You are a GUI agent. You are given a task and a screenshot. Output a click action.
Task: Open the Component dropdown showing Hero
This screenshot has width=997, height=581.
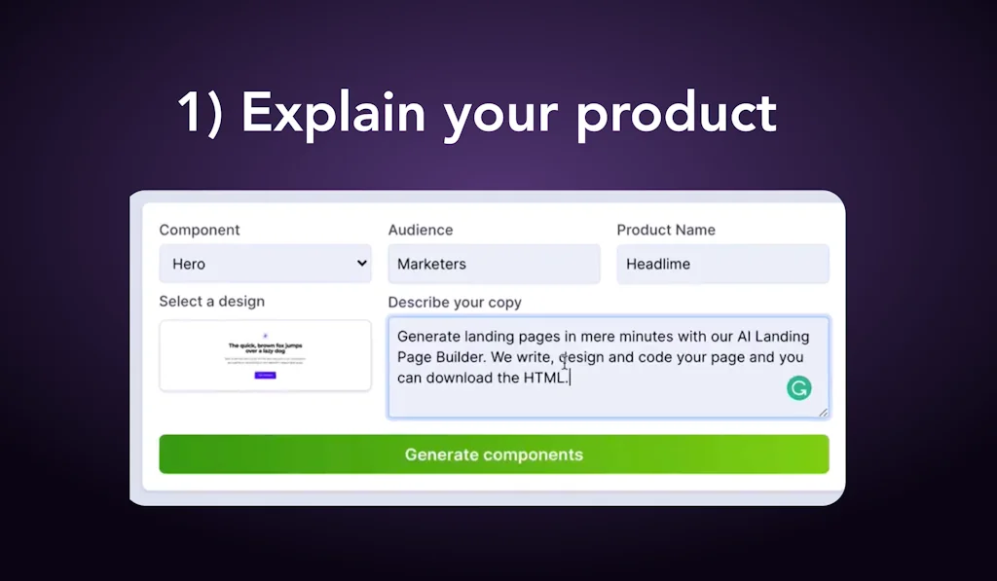click(x=265, y=264)
